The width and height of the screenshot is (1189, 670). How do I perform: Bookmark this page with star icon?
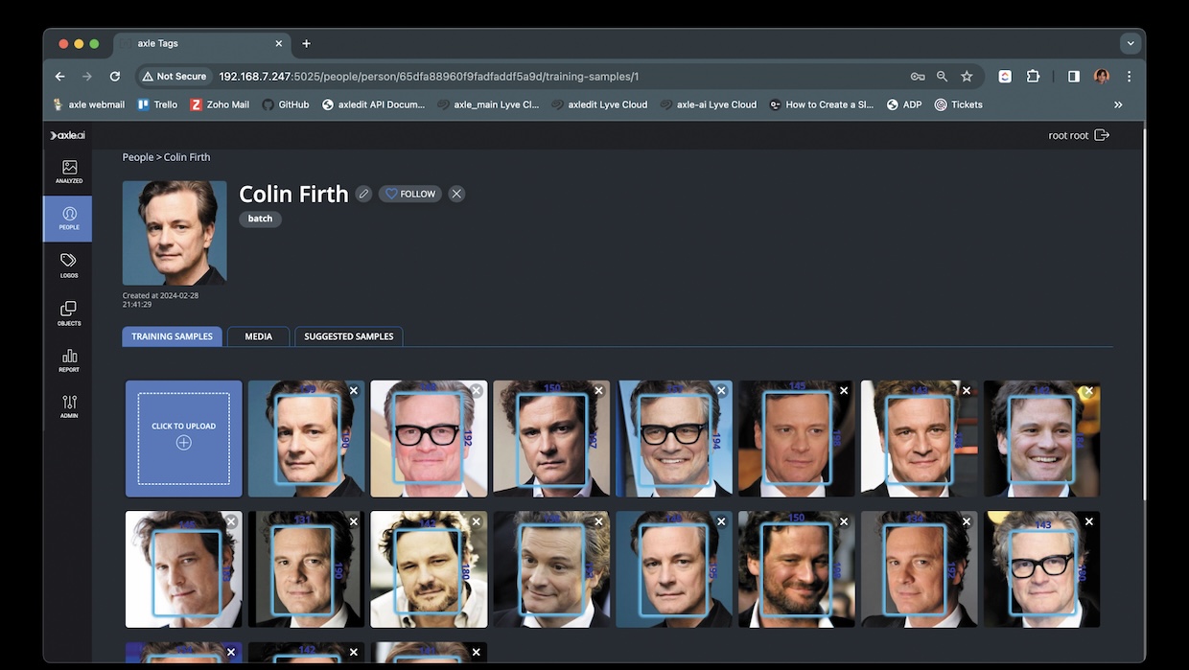(967, 77)
